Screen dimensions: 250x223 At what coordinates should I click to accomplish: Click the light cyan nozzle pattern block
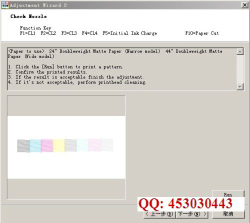click(x=83, y=145)
